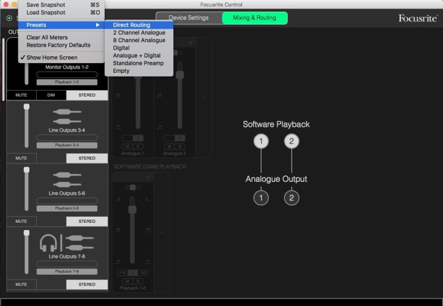
Task: Toggle STEREO for Line Outputs 5-6
Action: 87,222
